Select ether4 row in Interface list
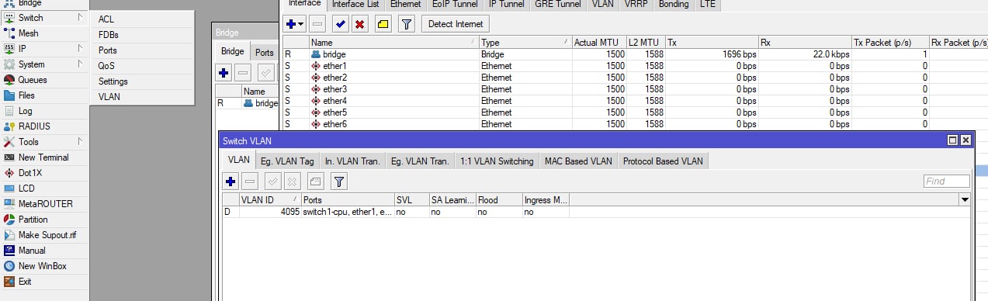Image resolution: width=988 pixels, height=301 pixels. 635,101
